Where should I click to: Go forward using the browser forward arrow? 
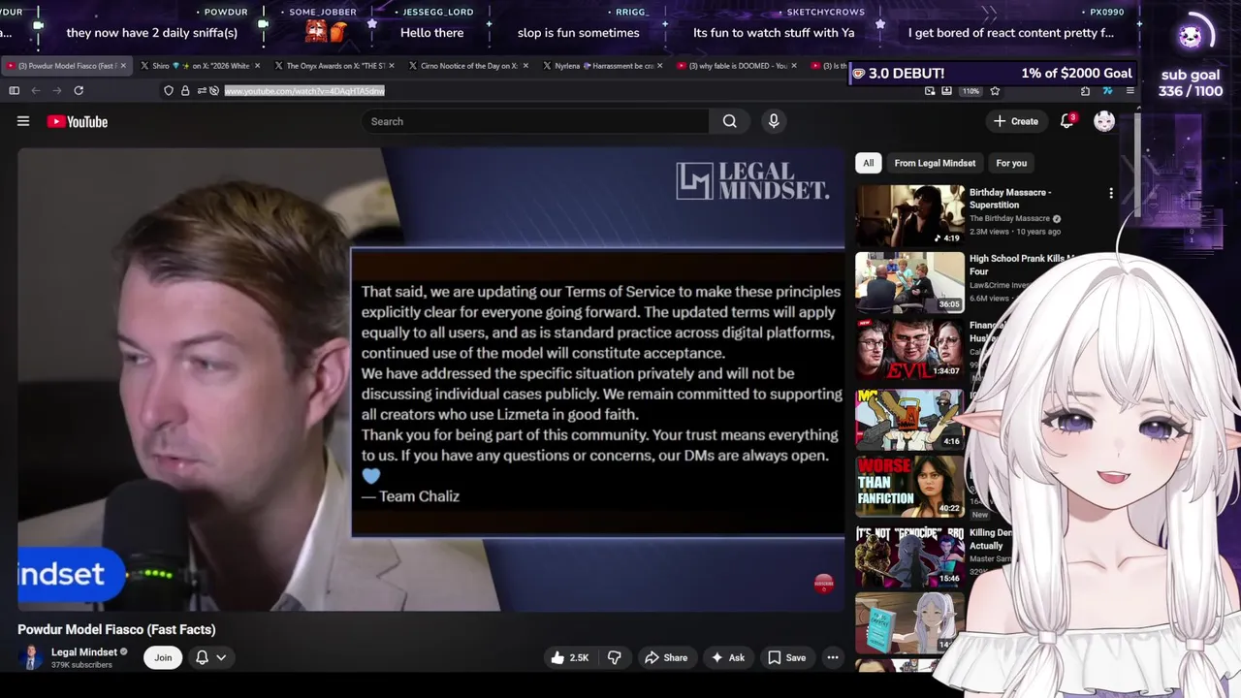(x=57, y=90)
